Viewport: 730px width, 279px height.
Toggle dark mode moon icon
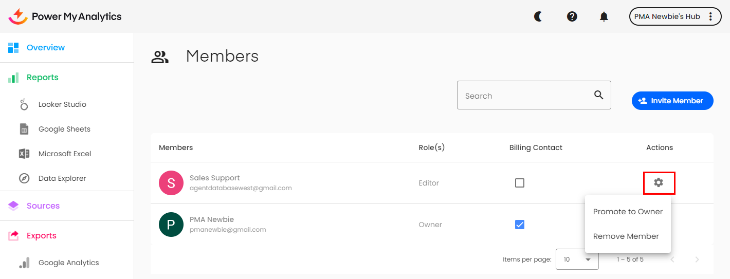(x=538, y=16)
